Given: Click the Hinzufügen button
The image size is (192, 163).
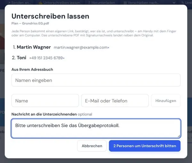Looking at the screenshot, I should (x=166, y=100).
